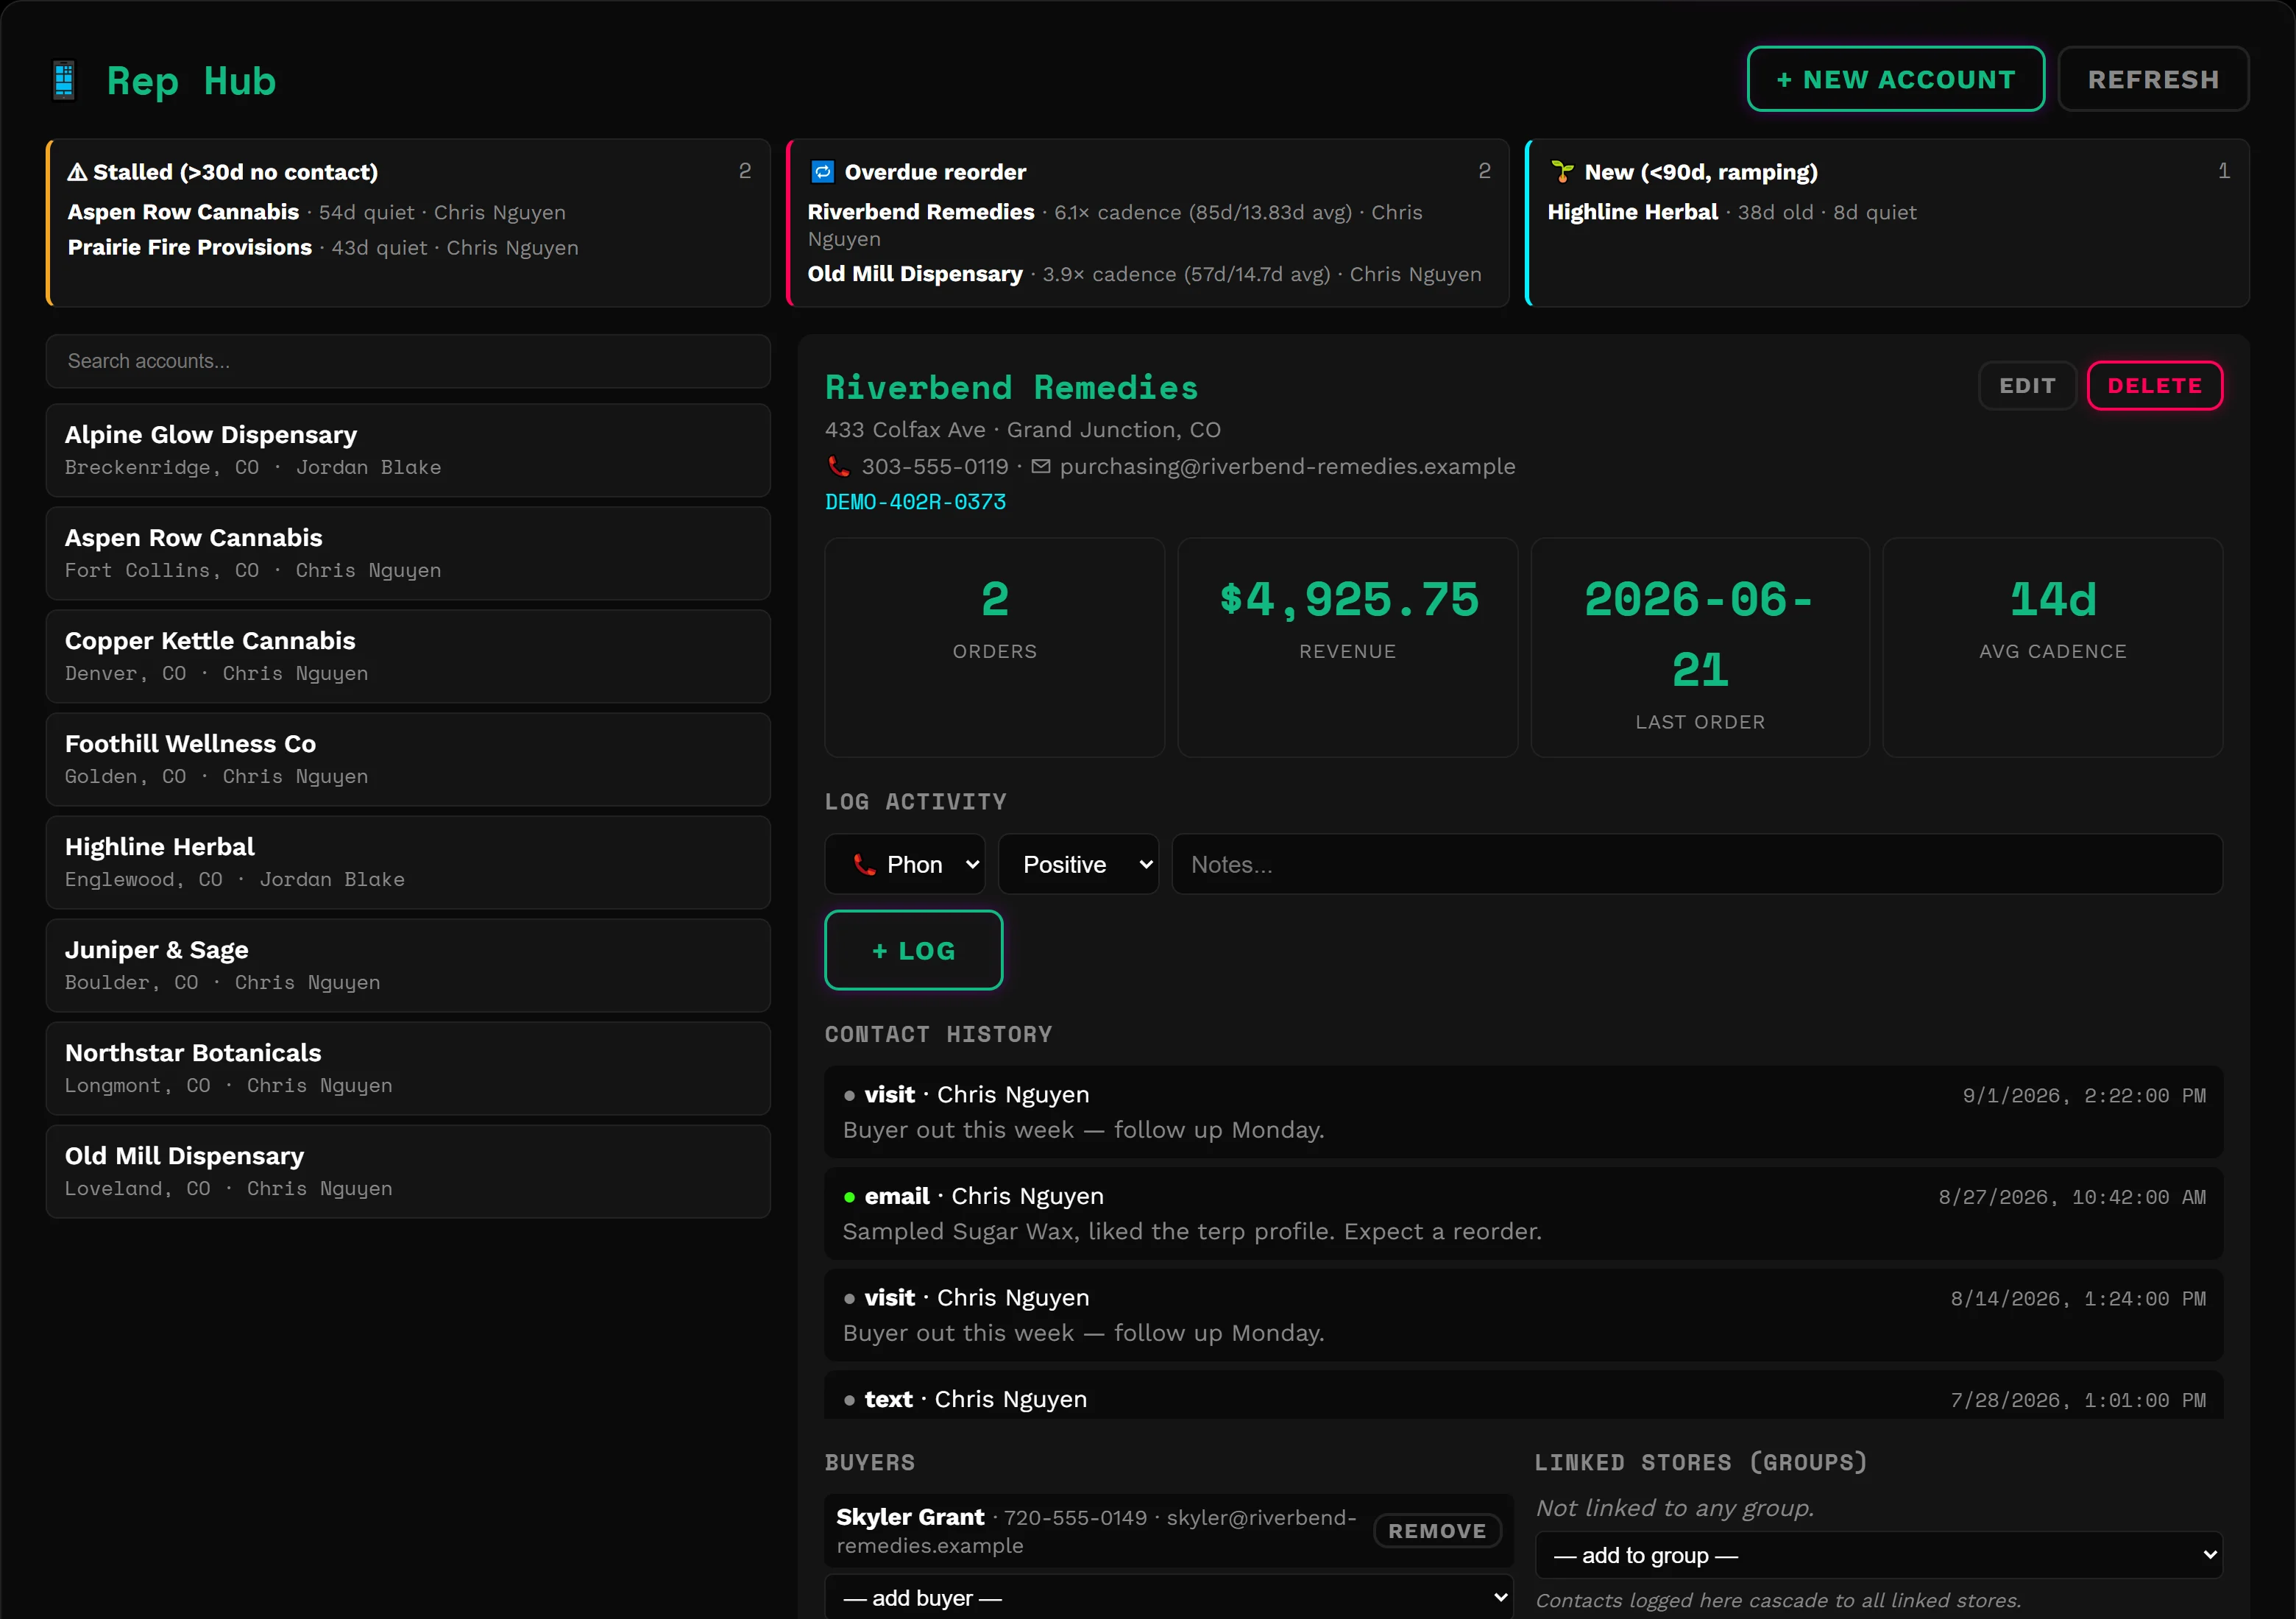Click the 7/28/2026 text history entry
The width and height of the screenshot is (2296, 1619).
(1523, 1395)
